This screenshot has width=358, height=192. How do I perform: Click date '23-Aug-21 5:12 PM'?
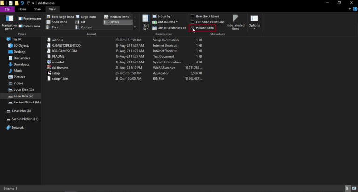pos(129,68)
